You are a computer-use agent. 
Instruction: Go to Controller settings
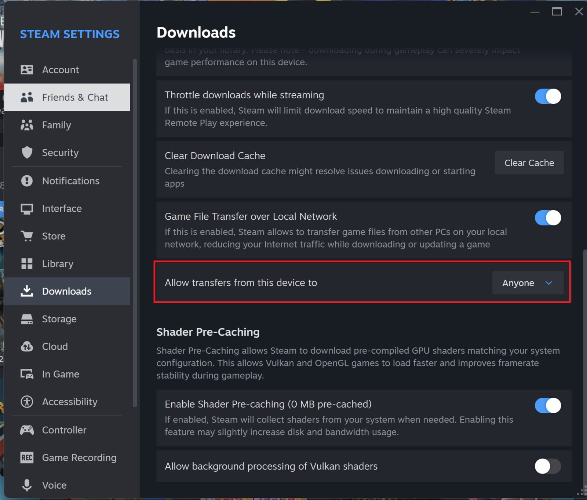(x=67, y=430)
